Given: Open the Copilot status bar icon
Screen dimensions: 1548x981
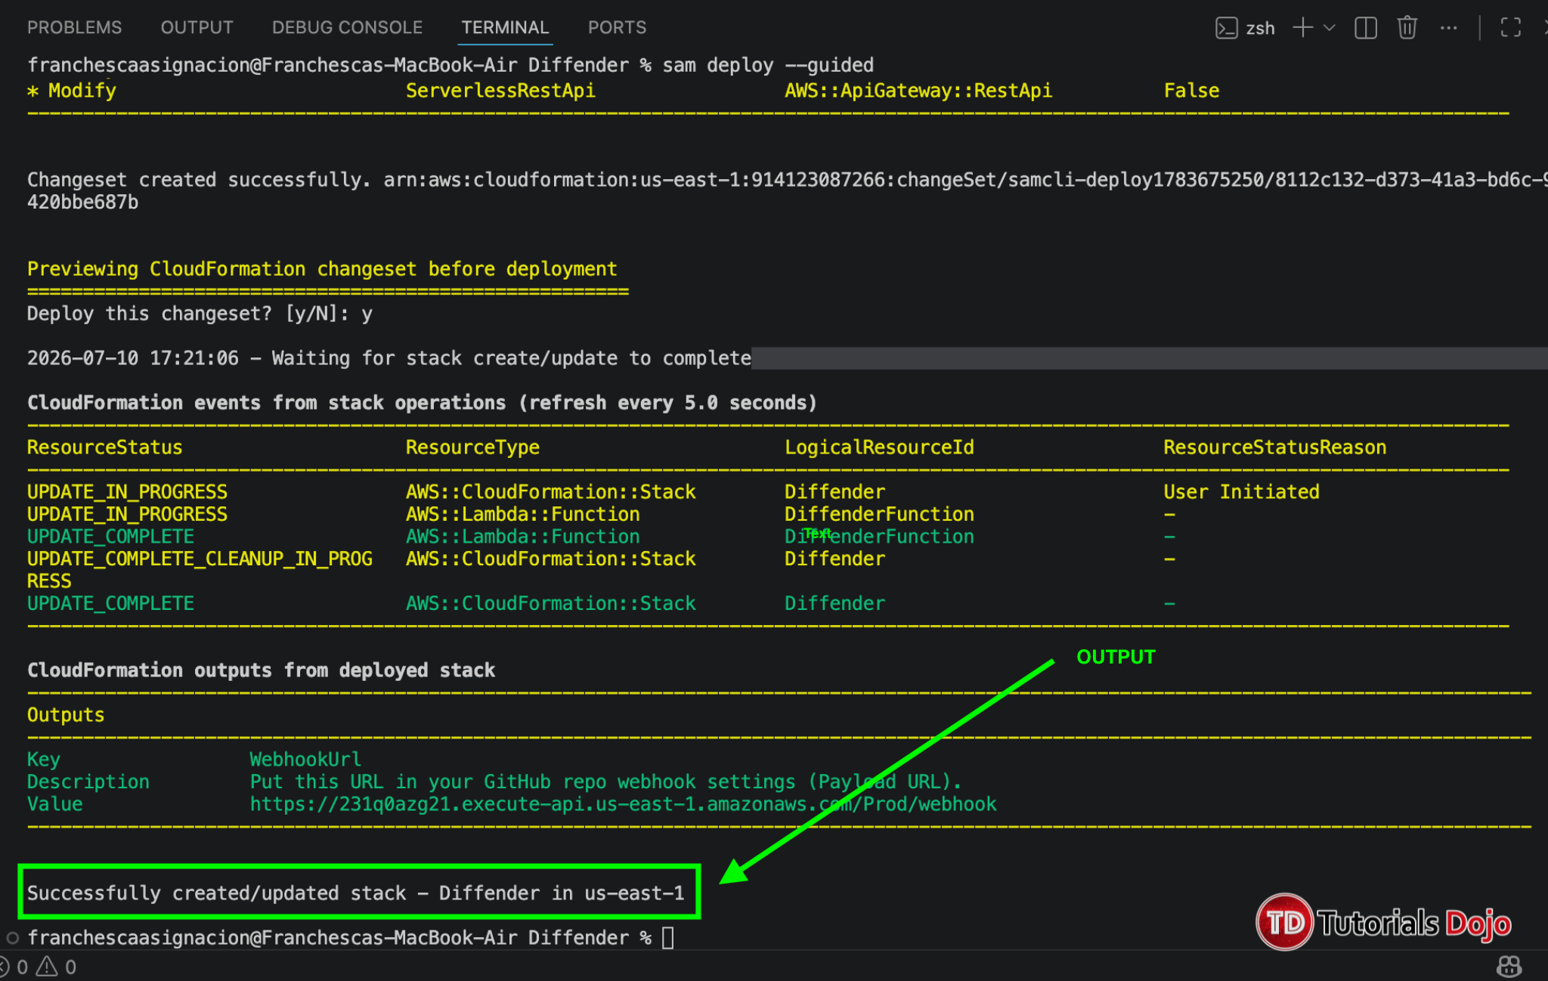Looking at the screenshot, I should [x=1509, y=966].
